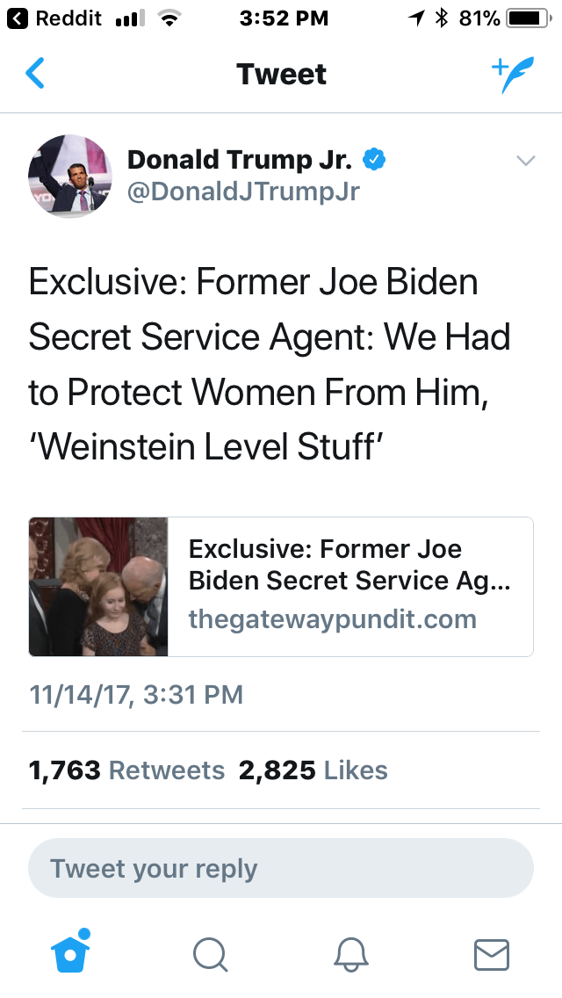Screen dimensions: 562x998
Task: Tap Donald Trump Jr. display name
Action: (x=240, y=160)
